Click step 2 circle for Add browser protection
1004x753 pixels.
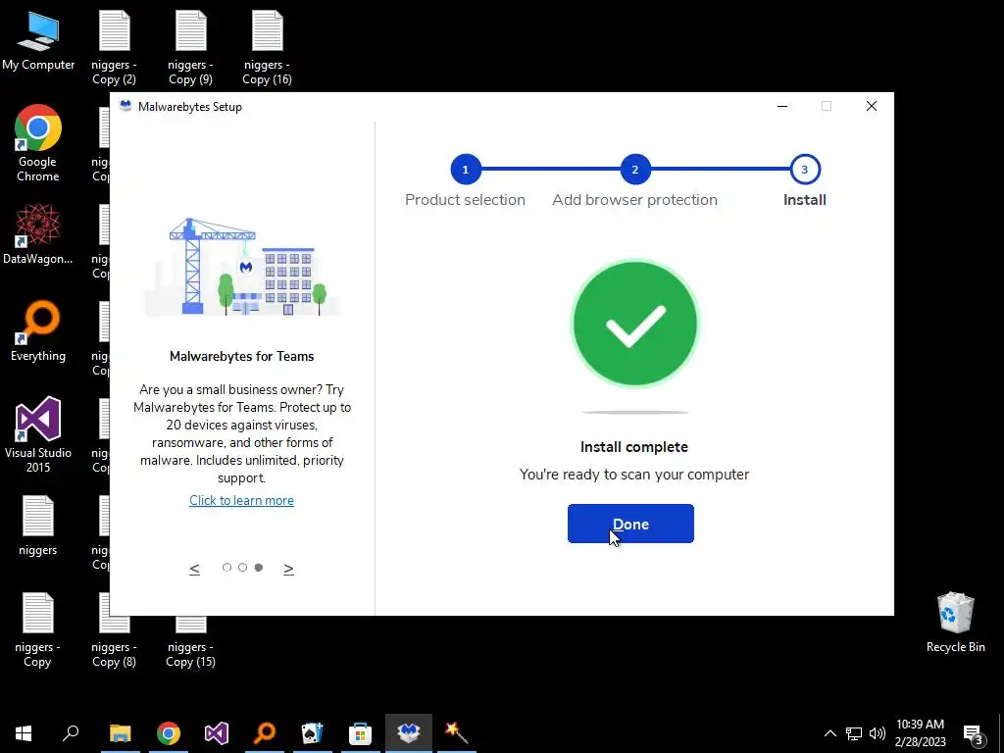[x=634, y=170]
